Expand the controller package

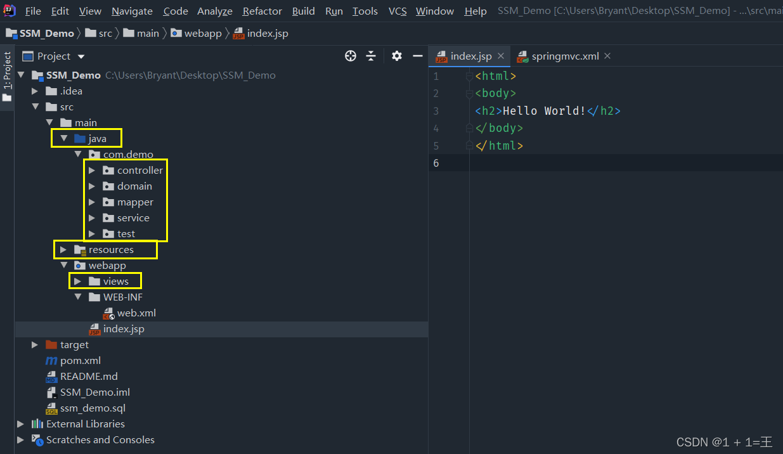pos(92,170)
